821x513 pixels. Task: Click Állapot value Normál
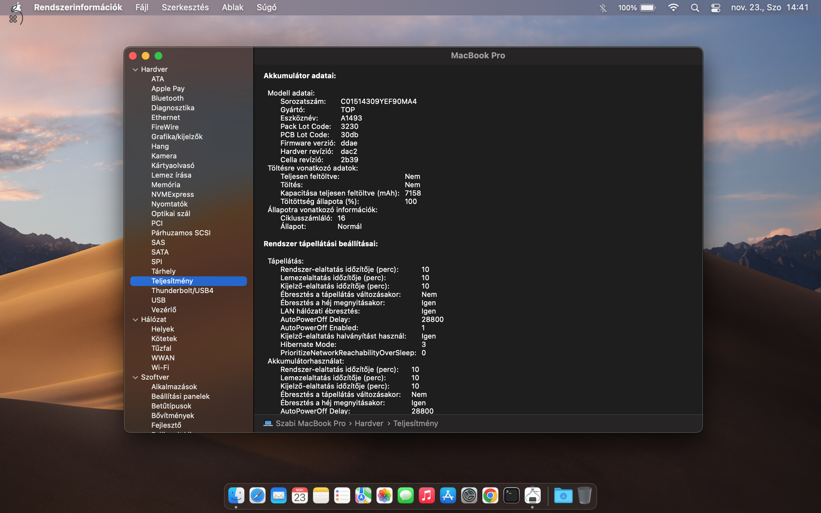click(350, 226)
